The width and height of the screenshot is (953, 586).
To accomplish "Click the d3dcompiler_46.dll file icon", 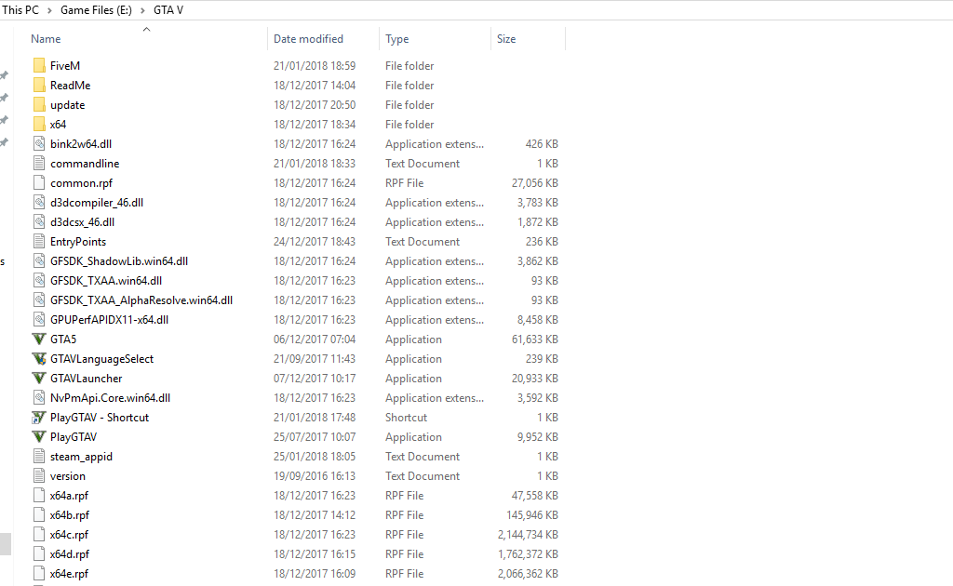I will (x=39, y=202).
